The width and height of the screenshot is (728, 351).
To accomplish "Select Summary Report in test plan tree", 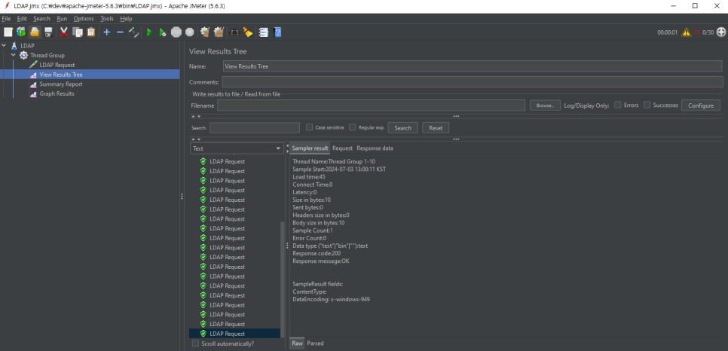I will 61,84.
